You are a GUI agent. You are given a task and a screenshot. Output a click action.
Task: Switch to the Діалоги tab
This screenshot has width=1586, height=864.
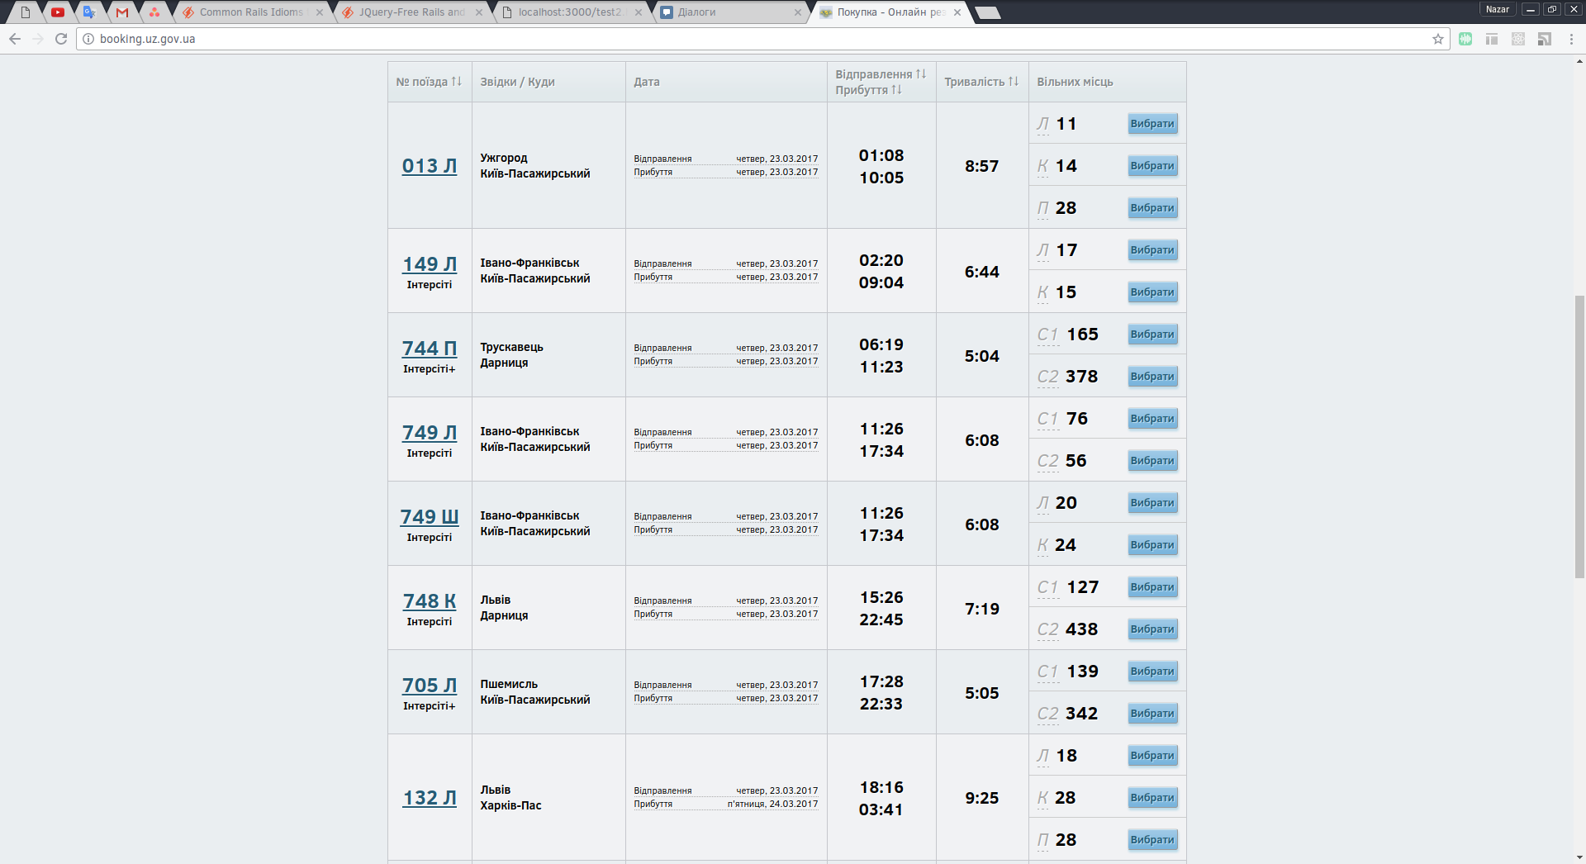(x=729, y=12)
